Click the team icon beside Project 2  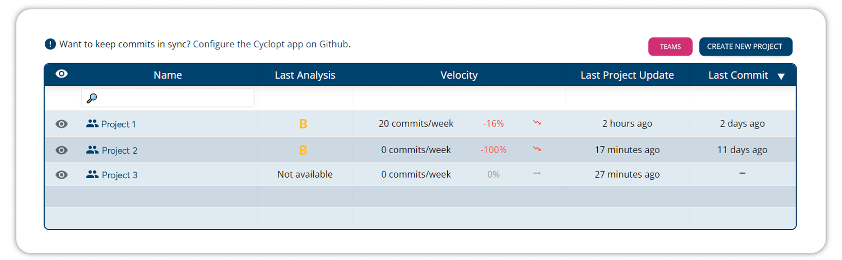pos(92,150)
